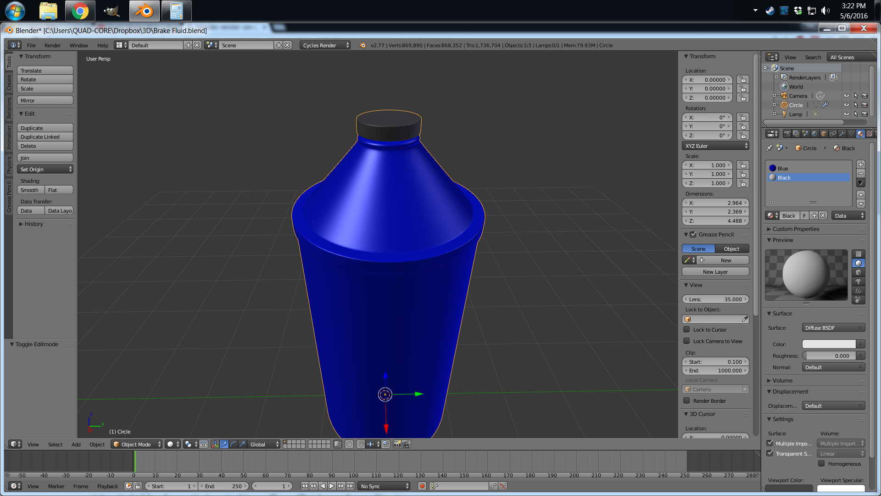The height and width of the screenshot is (496, 881).
Task: Open the 3D view Add menu
Action: pyautogui.click(x=76, y=444)
